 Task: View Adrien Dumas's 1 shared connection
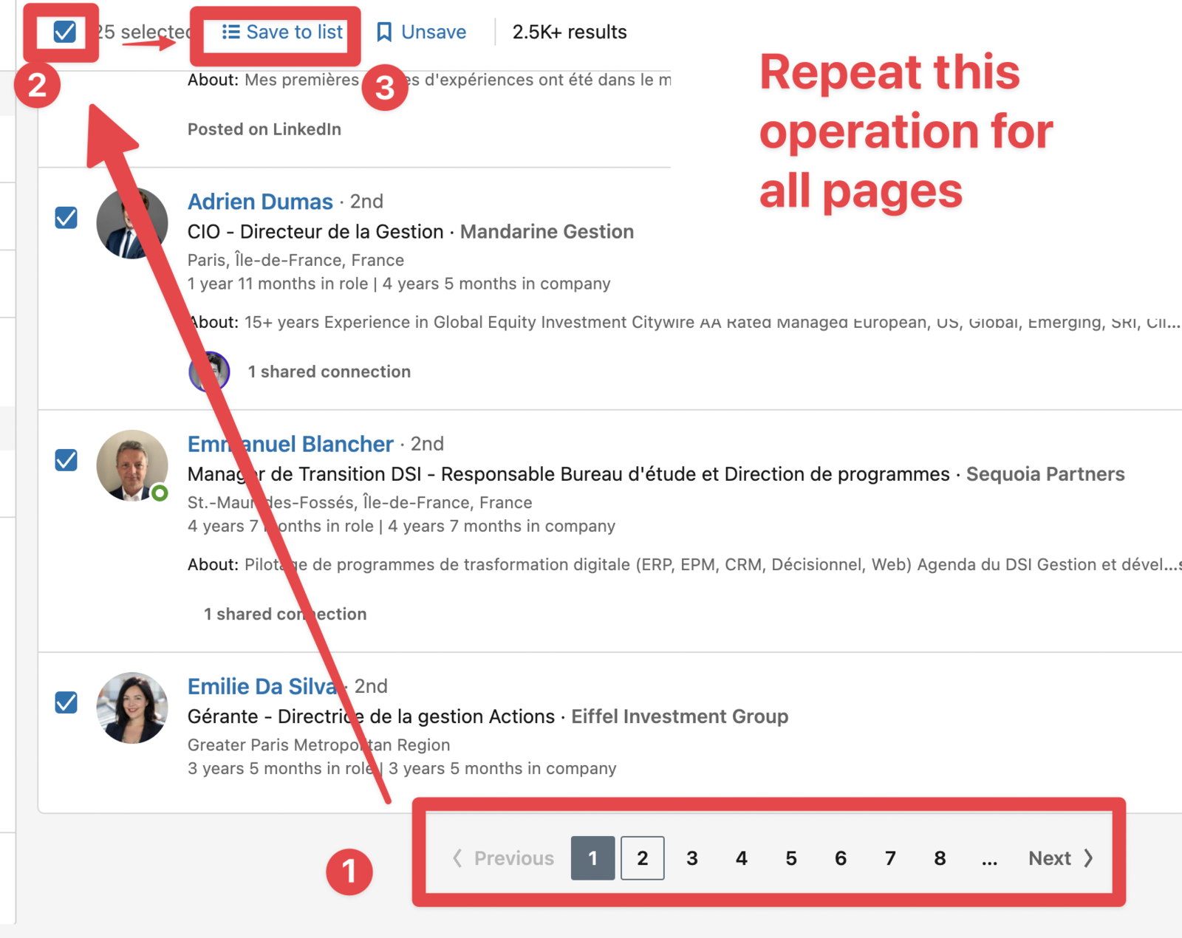(329, 372)
